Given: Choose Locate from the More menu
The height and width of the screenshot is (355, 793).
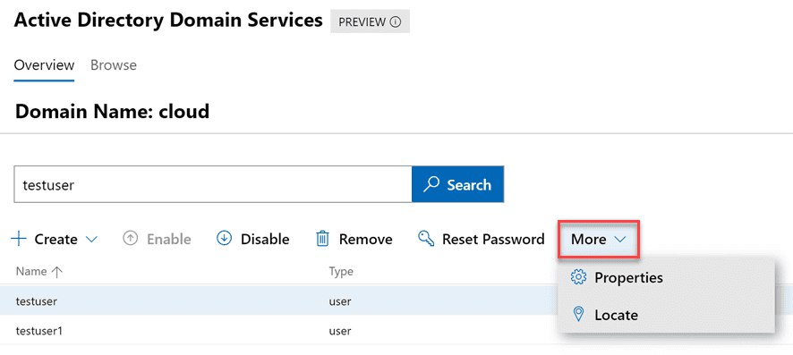Looking at the screenshot, I should [616, 315].
